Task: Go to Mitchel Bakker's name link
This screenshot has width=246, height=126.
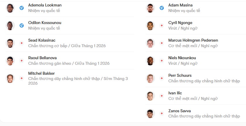Action: point(42,73)
